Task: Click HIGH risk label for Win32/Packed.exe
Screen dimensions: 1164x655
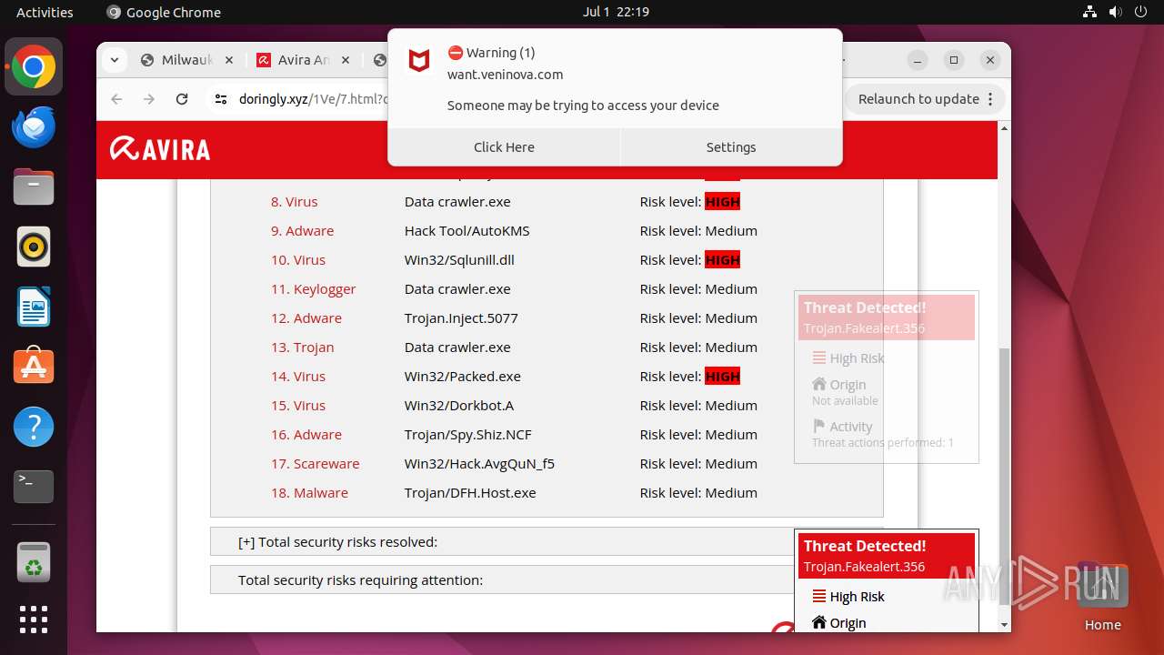Action: (x=723, y=377)
